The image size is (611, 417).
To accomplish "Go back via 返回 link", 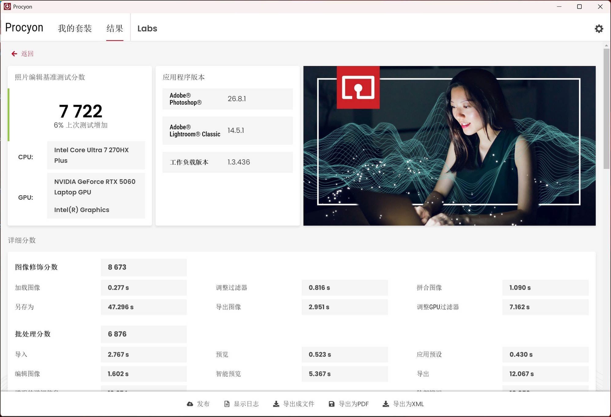I will pyautogui.click(x=27, y=54).
